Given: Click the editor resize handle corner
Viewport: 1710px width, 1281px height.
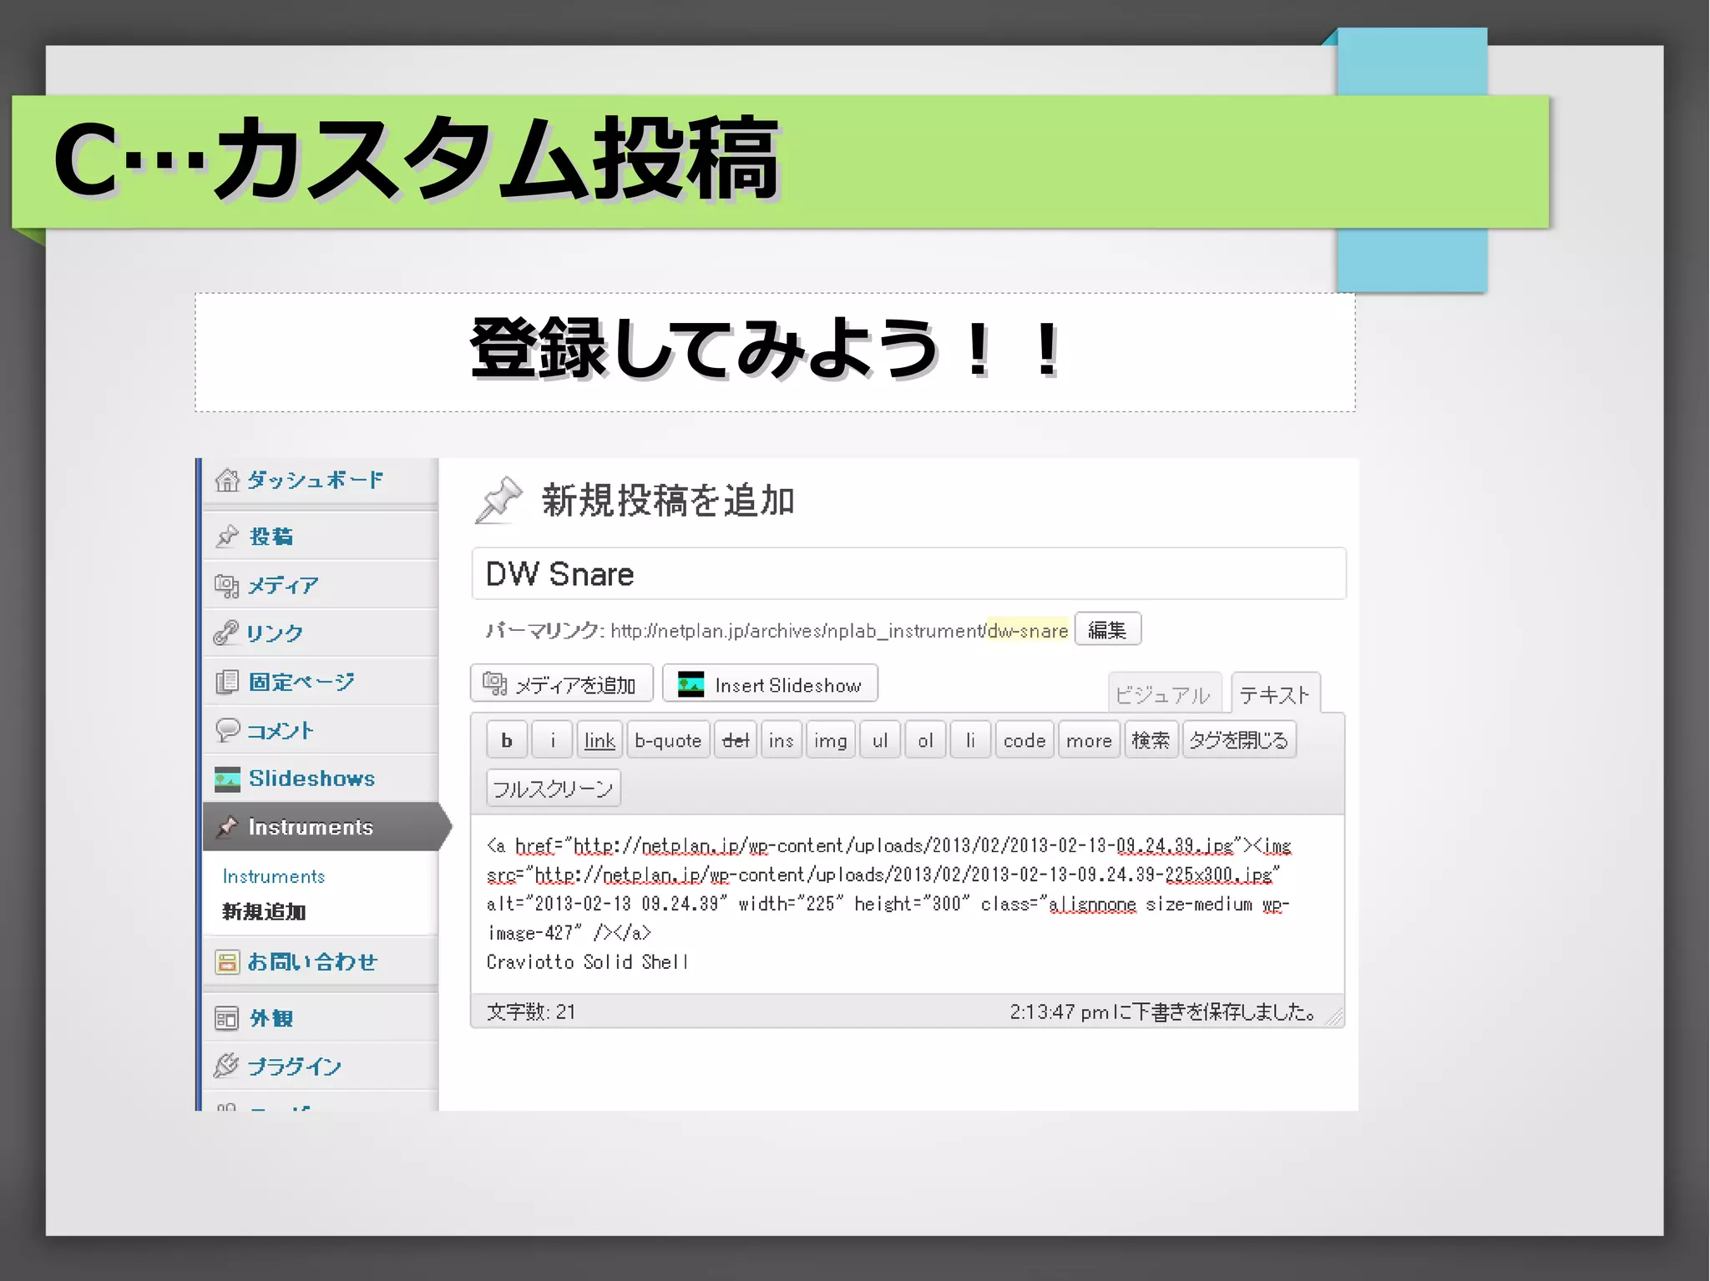Looking at the screenshot, I should pos(1335,1017).
